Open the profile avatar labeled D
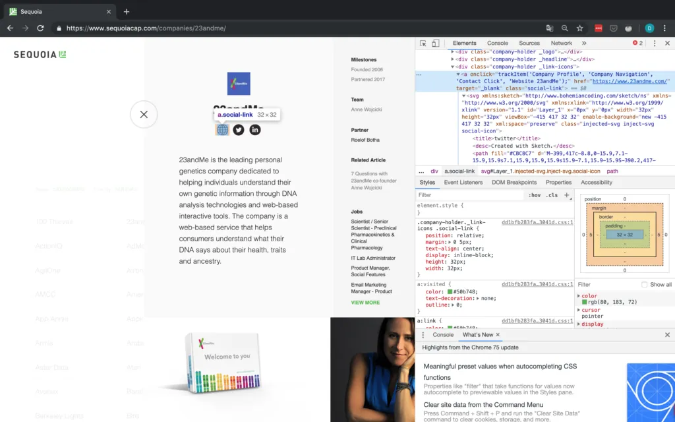This screenshot has height=422, width=675. click(649, 28)
